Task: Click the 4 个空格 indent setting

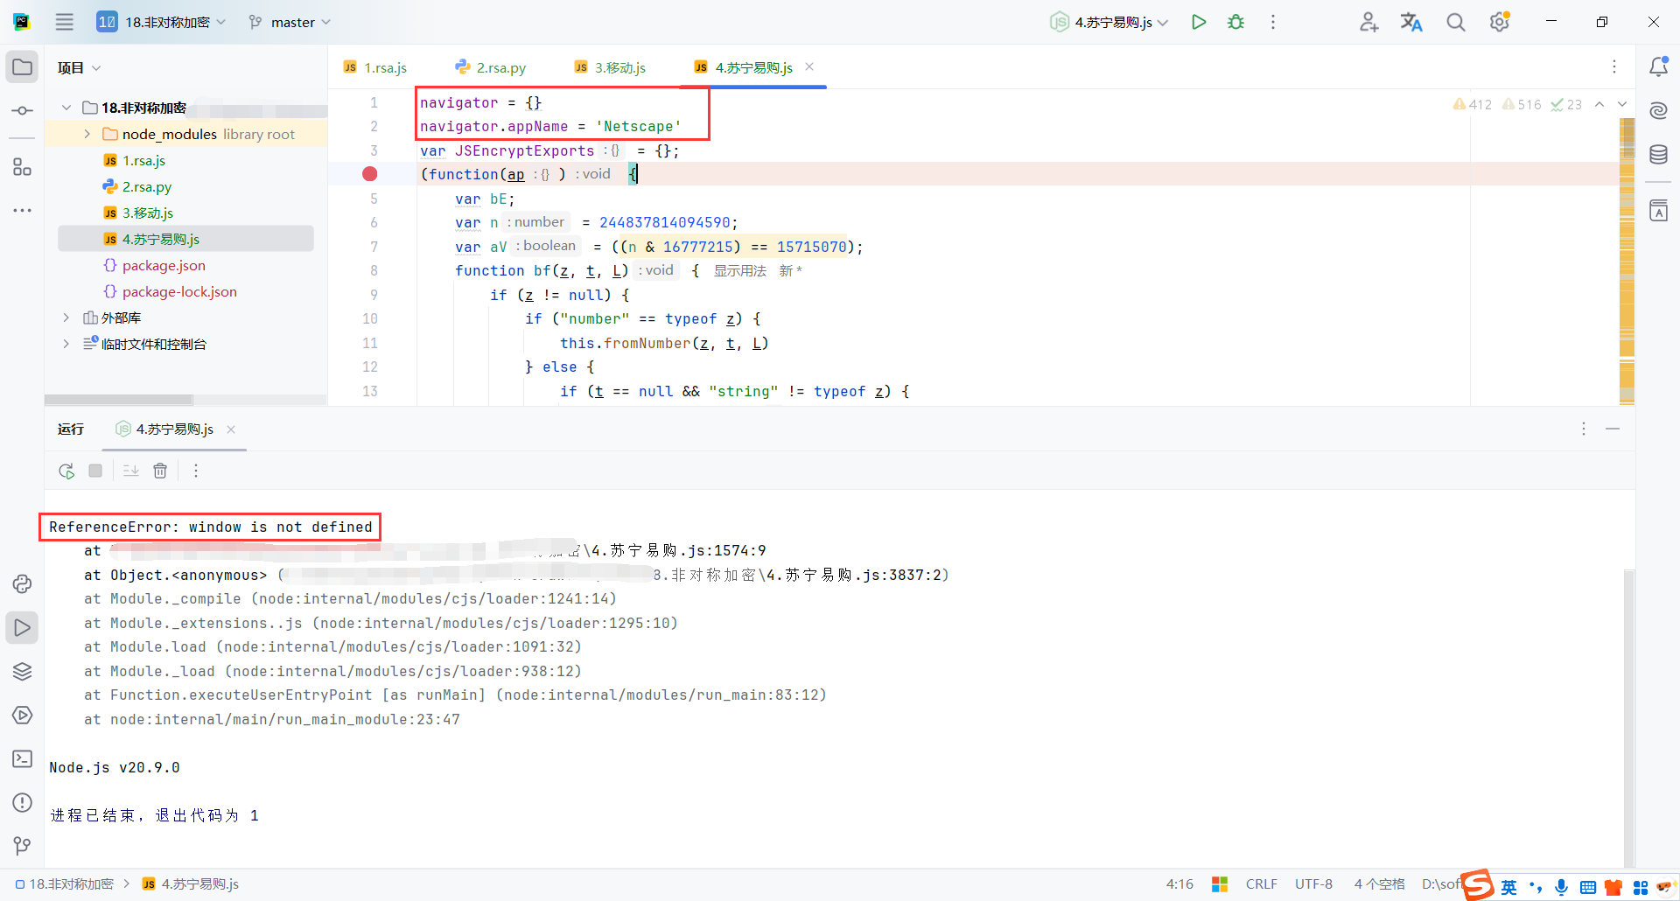Action: point(1379,884)
